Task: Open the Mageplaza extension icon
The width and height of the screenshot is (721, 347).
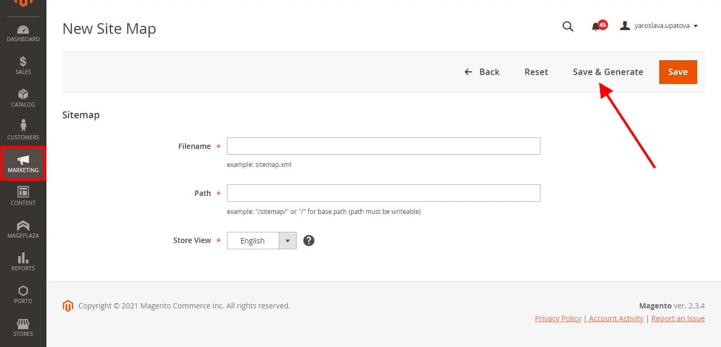Action: tap(23, 226)
